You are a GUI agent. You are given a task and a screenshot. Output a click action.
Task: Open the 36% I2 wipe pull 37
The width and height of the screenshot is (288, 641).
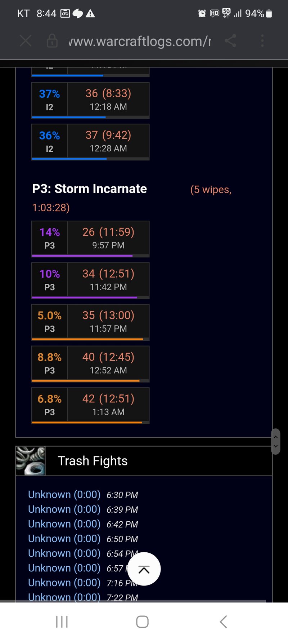tap(90, 142)
